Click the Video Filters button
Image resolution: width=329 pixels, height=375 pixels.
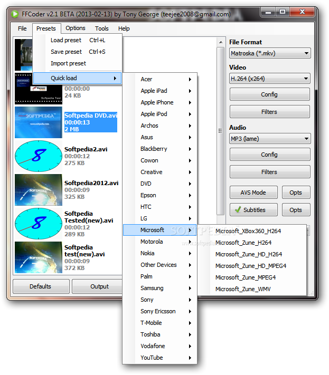click(x=270, y=112)
